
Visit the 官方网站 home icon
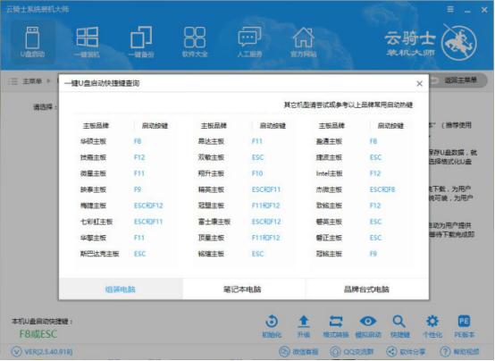304,42
